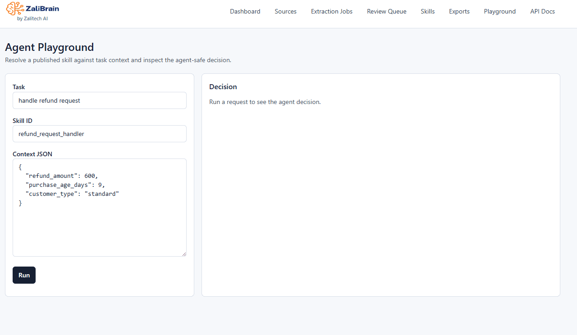Click the 'by Zalitech AI' tagline
Image resolution: width=577 pixels, height=335 pixels.
point(32,19)
